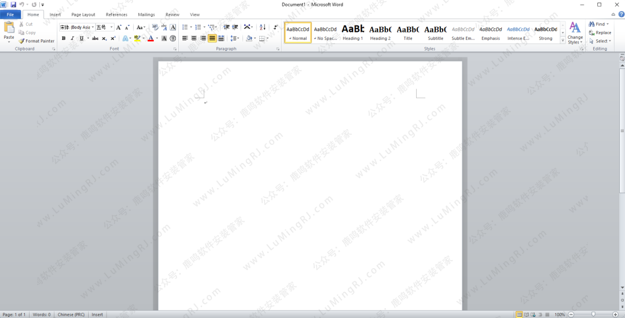
Task: Toggle italic formatting
Action: (x=72, y=39)
